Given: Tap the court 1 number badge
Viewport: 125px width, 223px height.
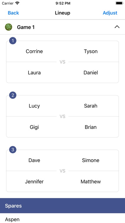Looking at the screenshot, I should pyautogui.click(x=13, y=41).
